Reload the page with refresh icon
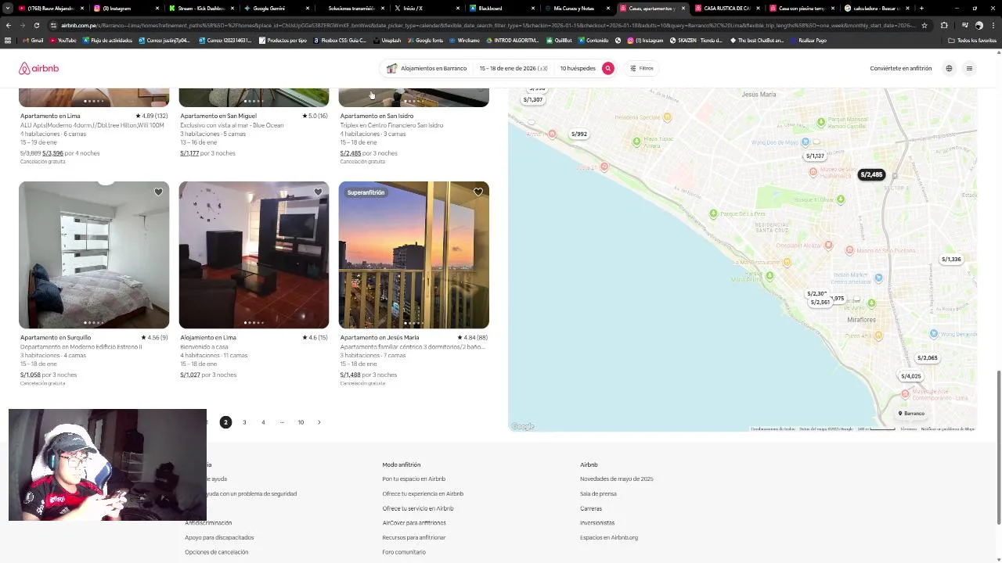 [x=36, y=25]
